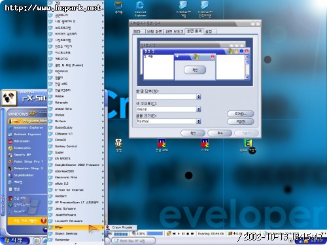Expand the font size dropdown showing Normal
The width and height of the screenshot is (327, 245).
point(198,122)
